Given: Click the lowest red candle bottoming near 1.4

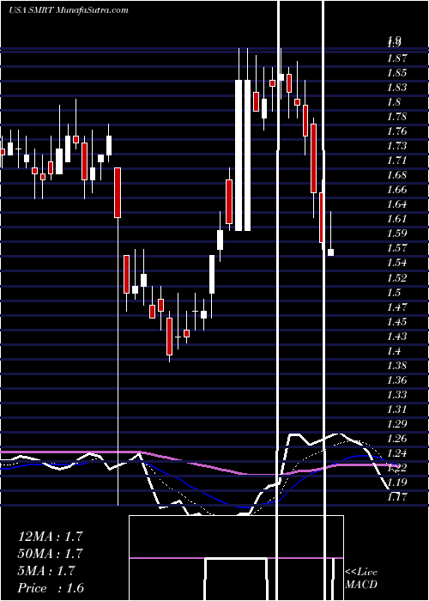Looking at the screenshot, I should (x=169, y=337).
